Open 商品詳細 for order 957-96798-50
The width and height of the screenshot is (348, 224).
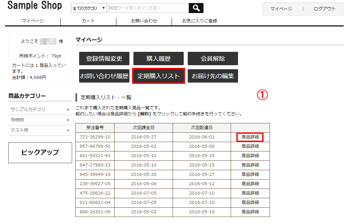250,146
